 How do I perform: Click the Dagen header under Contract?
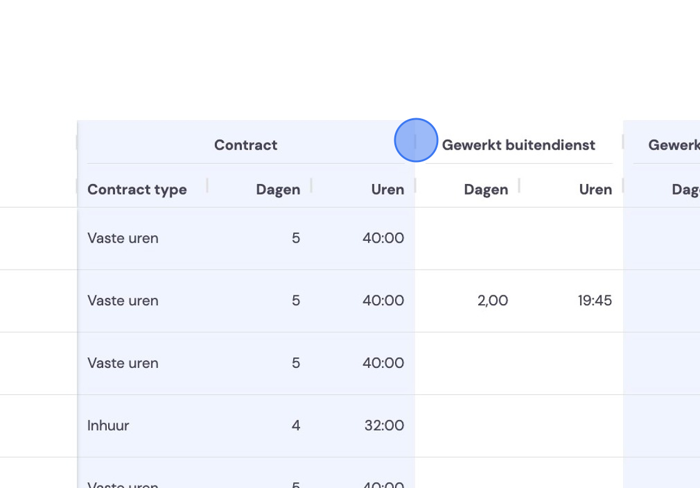pyautogui.click(x=277, y=190)
